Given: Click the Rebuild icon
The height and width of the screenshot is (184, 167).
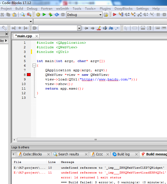Looking at the screenshot, I should [x=56, y=15].
